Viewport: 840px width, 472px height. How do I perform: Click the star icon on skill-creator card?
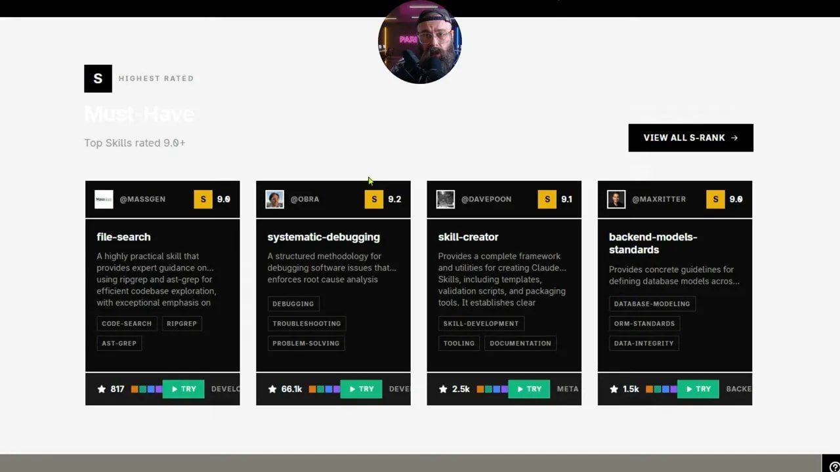click(443, 389)
